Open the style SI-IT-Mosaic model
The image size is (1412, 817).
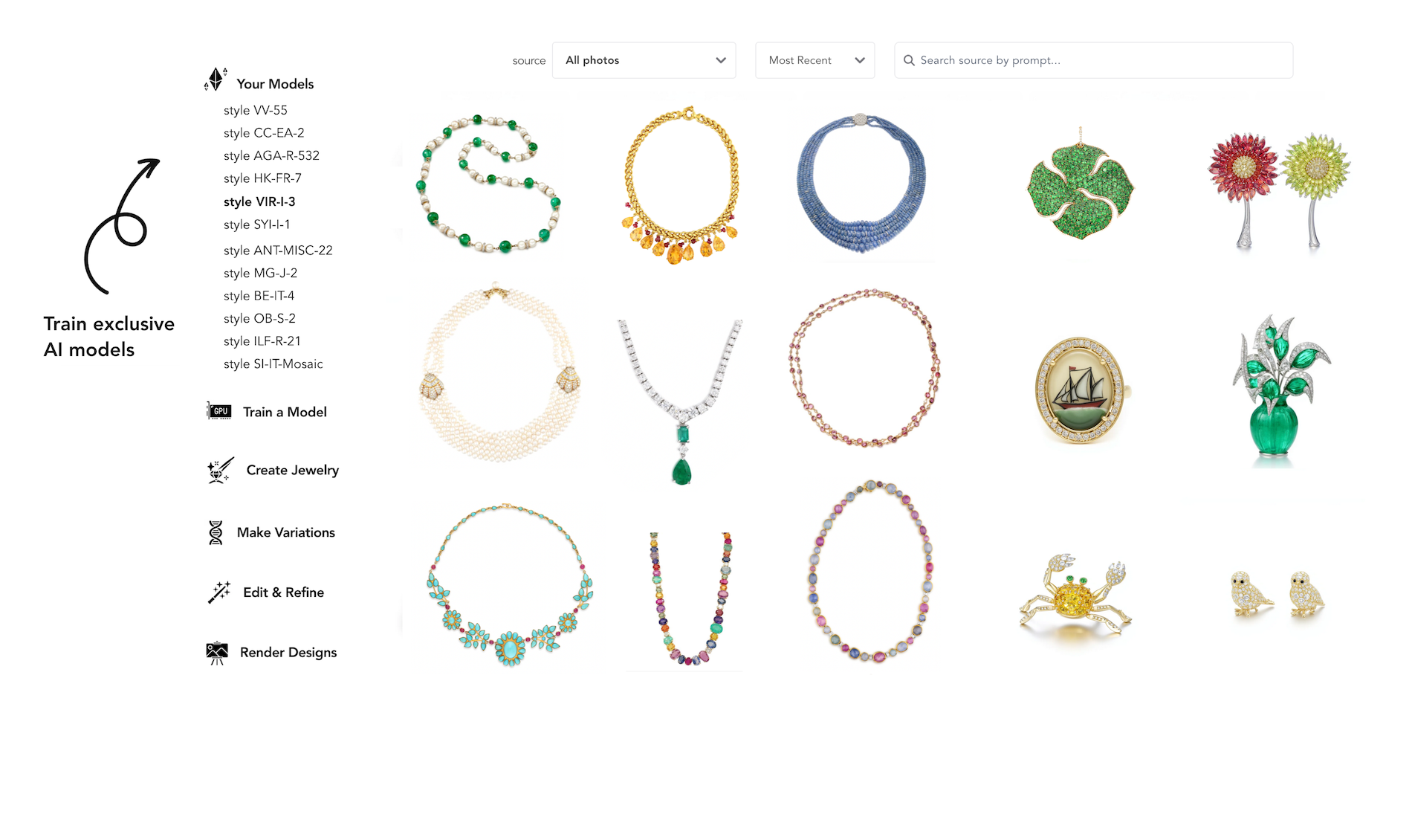point(273,364)
